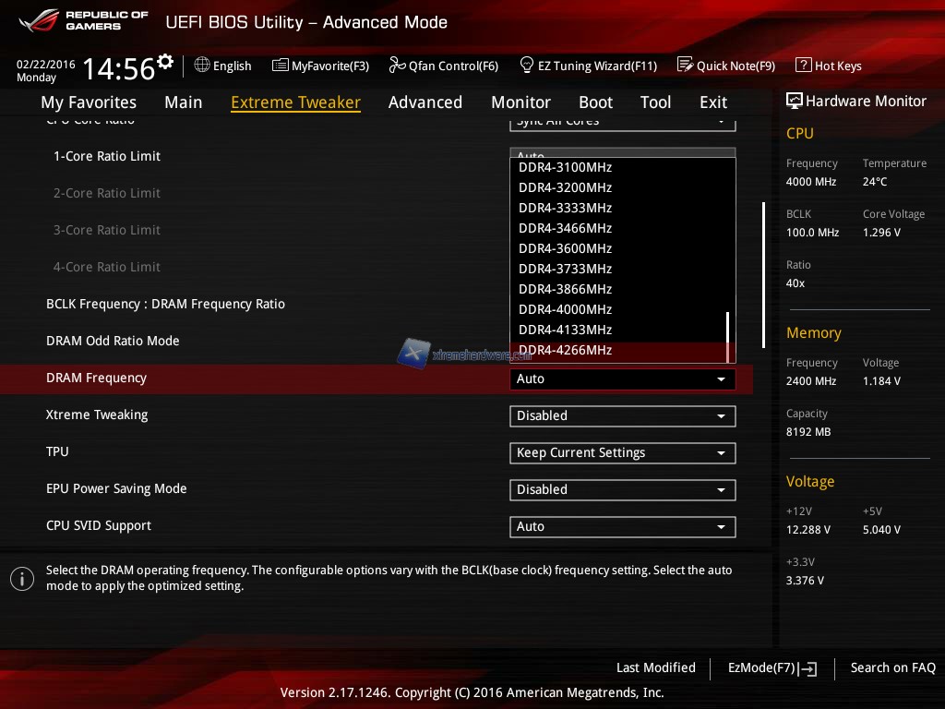
Task: Switch to the Monitor tab
Action: pyautogui.click(x=520, y=102)
